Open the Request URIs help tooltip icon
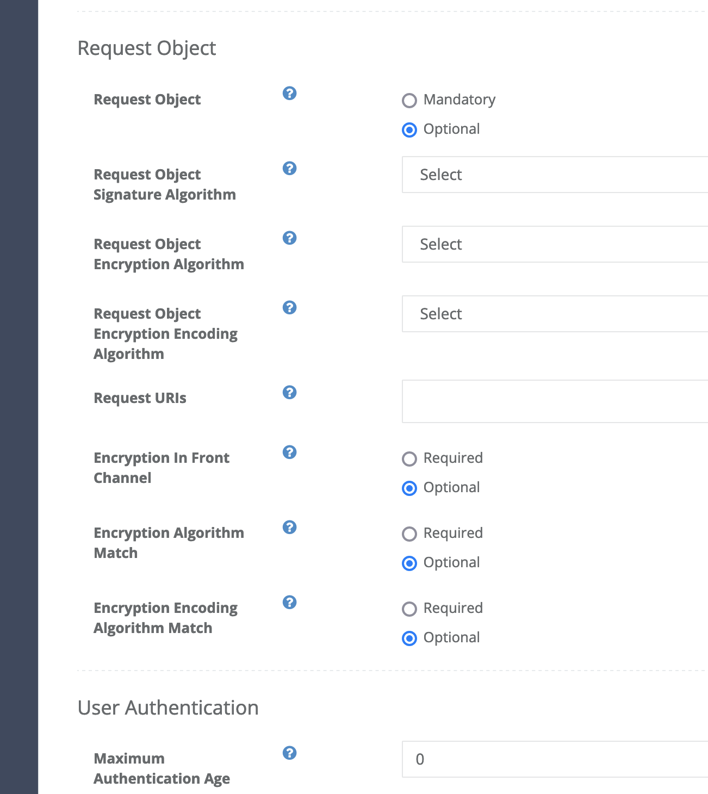708x794 pixels. click(x=289, y=393)
